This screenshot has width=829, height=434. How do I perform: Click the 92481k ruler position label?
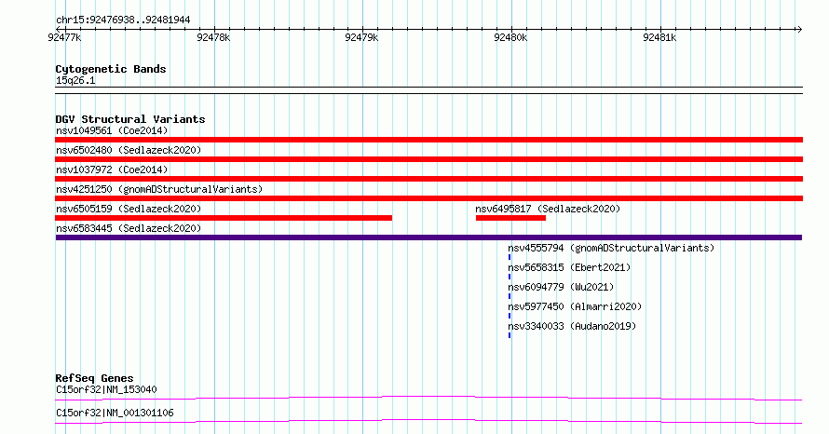(659, 37)
